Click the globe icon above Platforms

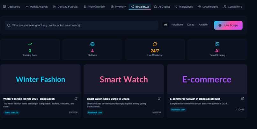(x=92, y=44)
